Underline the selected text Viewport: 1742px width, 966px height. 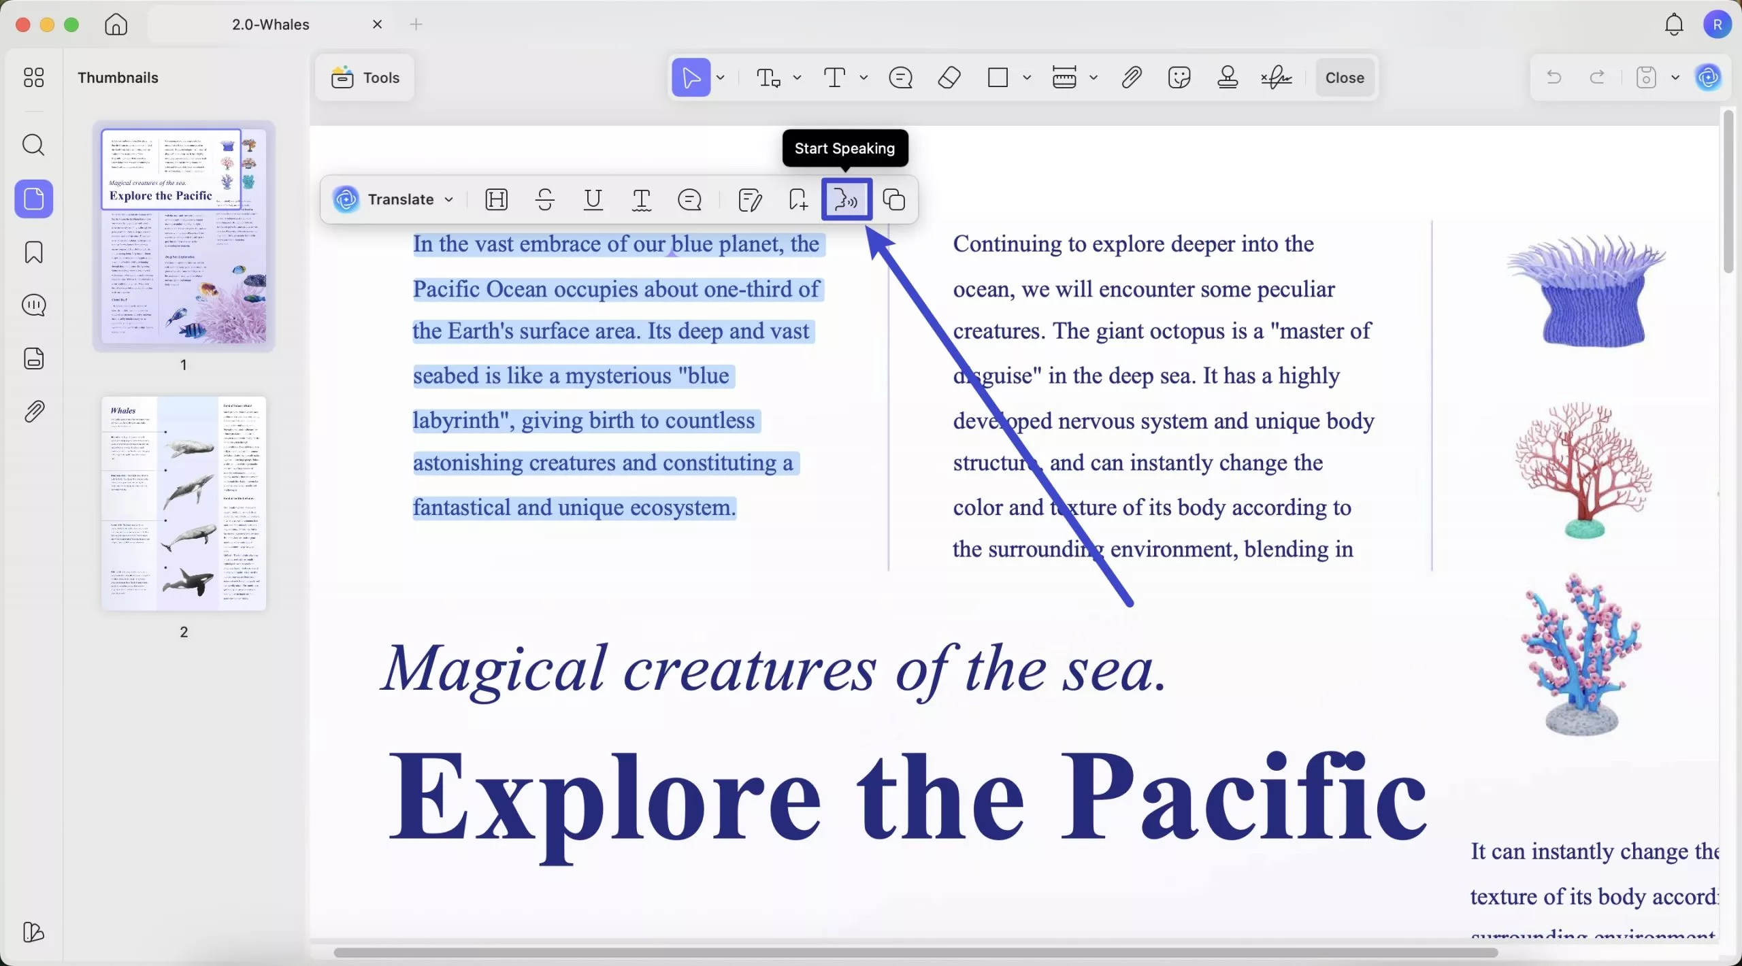[593, 199]
